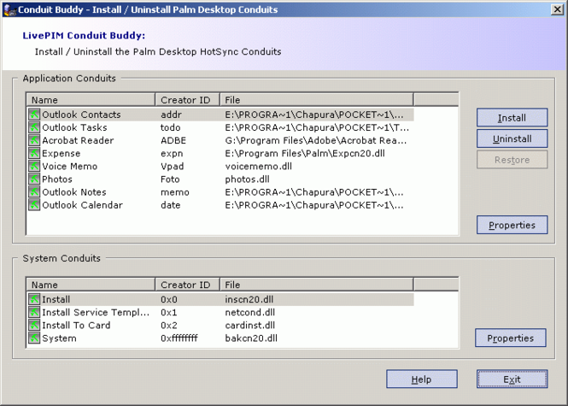Image resolution: width=568 pixels, height=406 pixels.
Task: Open Properties for System Conduits
Action: (x=511, y=338)
